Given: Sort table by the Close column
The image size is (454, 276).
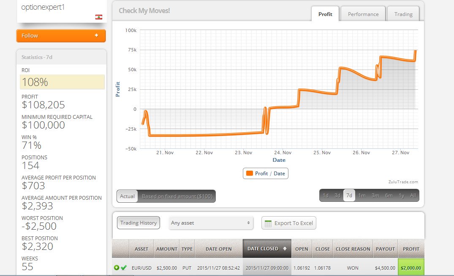Looking at the screenshot, I should 323,249.
